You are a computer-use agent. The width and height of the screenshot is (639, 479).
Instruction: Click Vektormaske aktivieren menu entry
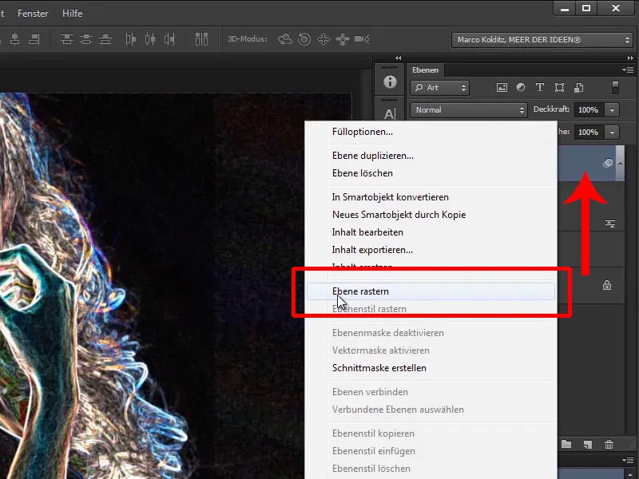pyautogui.click(x=431, y=350)
